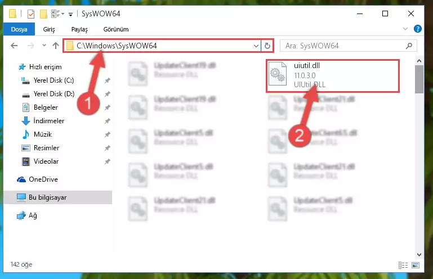Select the uiutil.dll file

click(332, 75)
